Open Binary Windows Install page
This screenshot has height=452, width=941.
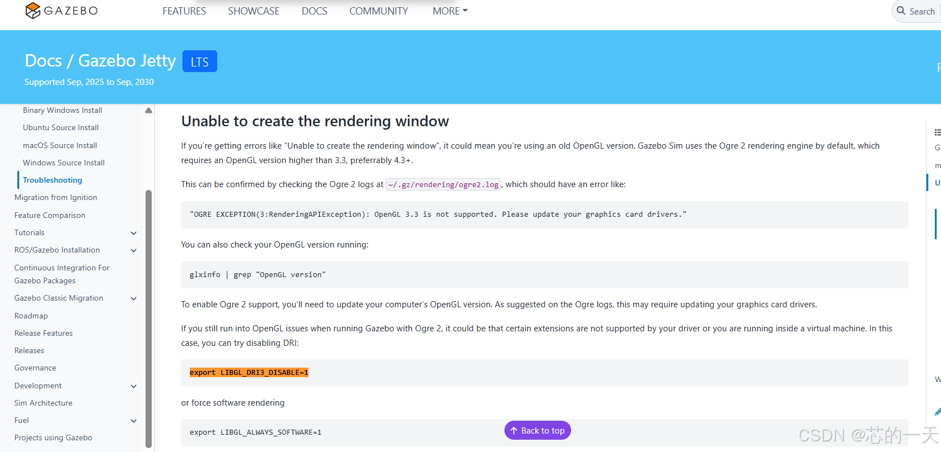coord(63,110)
